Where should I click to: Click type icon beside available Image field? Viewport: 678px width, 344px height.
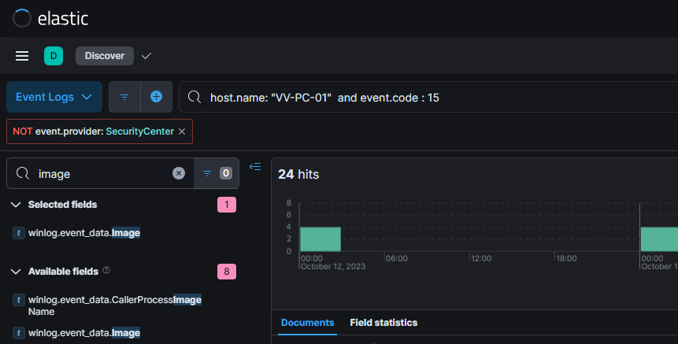19,333
